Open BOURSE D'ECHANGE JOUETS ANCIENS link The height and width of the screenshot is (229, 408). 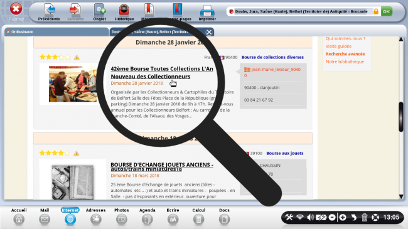(162, 167)
